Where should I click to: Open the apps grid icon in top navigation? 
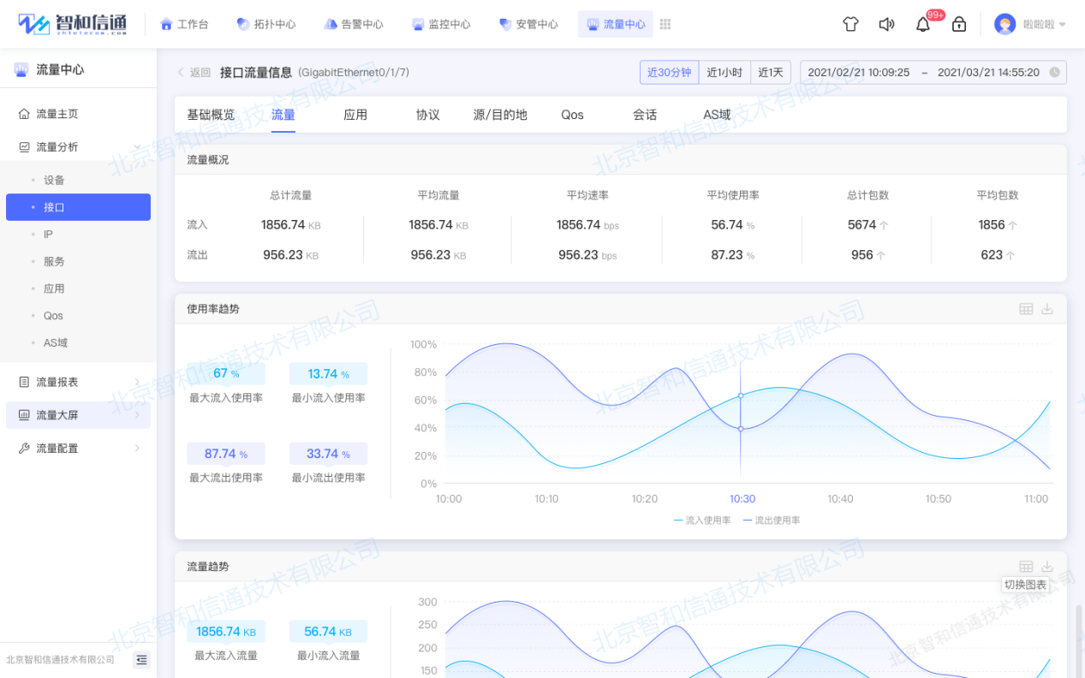point(665,24)
